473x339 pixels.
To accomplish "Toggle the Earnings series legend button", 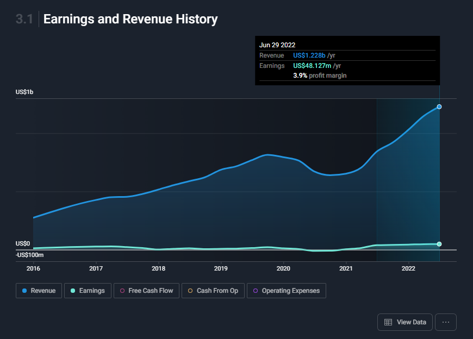I will point(88,291).
